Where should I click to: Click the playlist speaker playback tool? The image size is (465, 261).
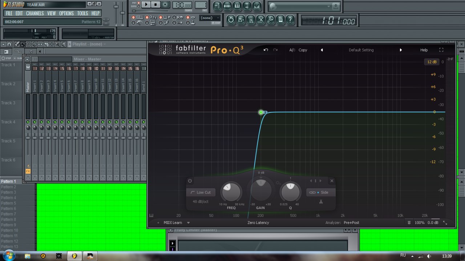(64, 44)
